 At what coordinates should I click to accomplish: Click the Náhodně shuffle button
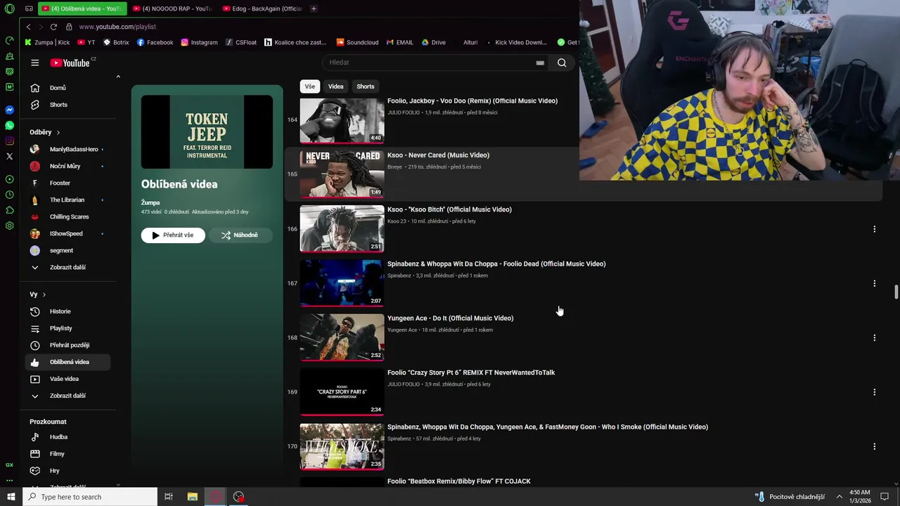(240, 235)
